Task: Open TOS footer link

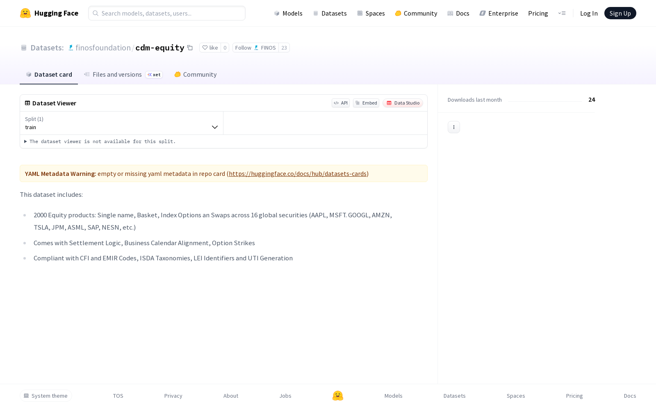Action: [x=118, y=396]
